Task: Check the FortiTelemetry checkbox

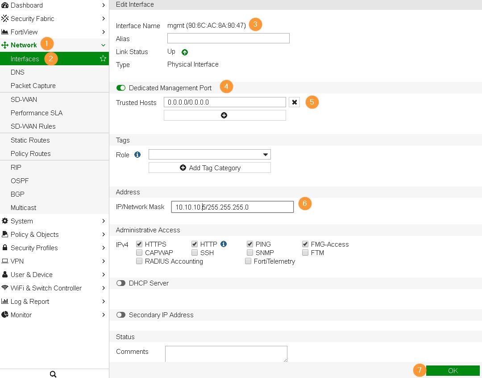Action: 248,261
